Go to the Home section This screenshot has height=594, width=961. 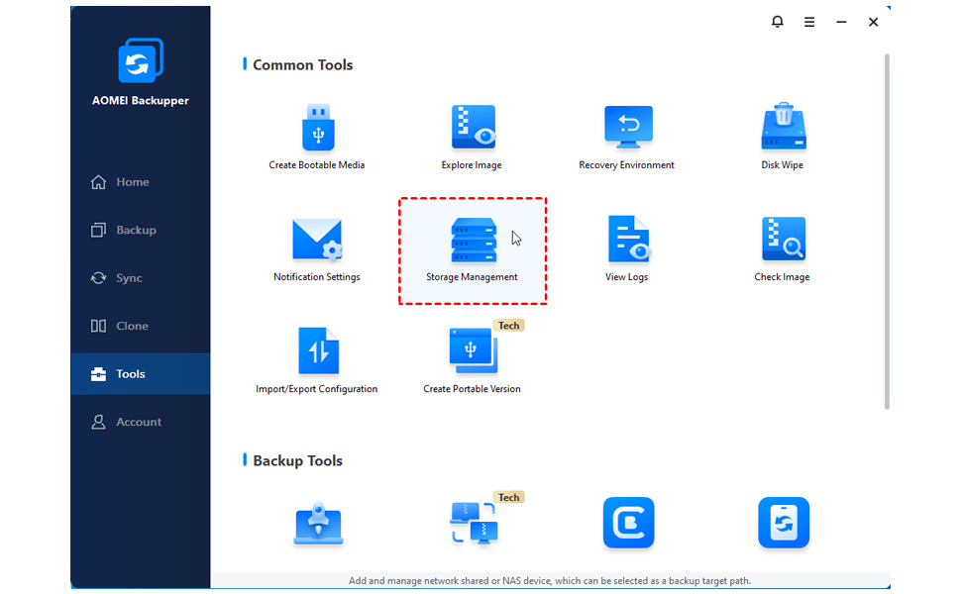[x=141, y=182]
